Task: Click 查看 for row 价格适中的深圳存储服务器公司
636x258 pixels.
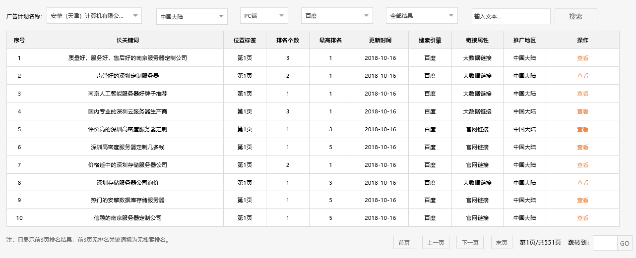Action: (x=582, y=165)
